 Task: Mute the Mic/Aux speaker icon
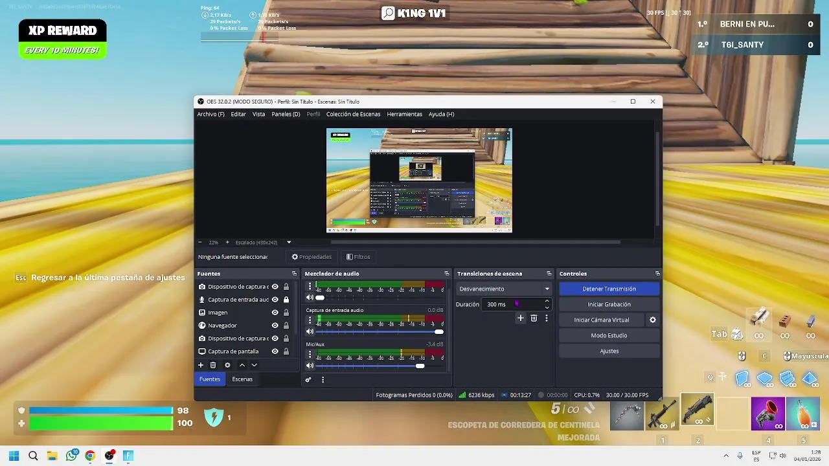[x=310, y=366]
